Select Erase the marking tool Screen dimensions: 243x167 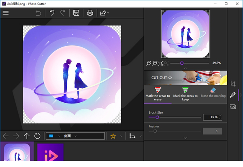coord(213,94)
